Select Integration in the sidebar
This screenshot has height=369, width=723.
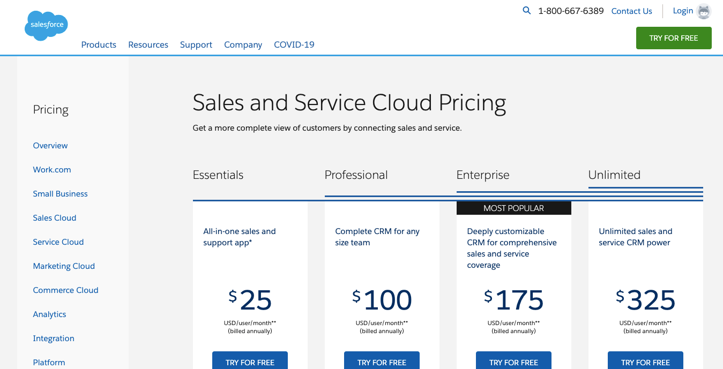pyautogui.click(x=54, y=338)
